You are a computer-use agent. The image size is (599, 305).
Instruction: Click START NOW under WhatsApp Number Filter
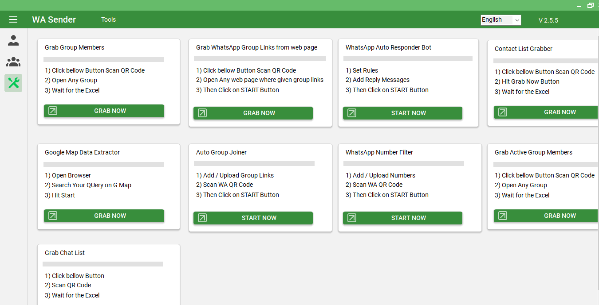point(403,218)
